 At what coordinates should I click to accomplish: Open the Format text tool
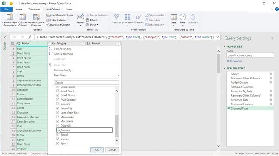(x=80, y=20)
